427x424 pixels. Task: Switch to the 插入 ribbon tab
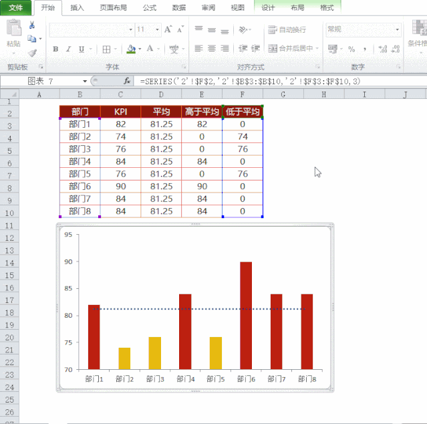pyautogui.click(x=77, y=7)
